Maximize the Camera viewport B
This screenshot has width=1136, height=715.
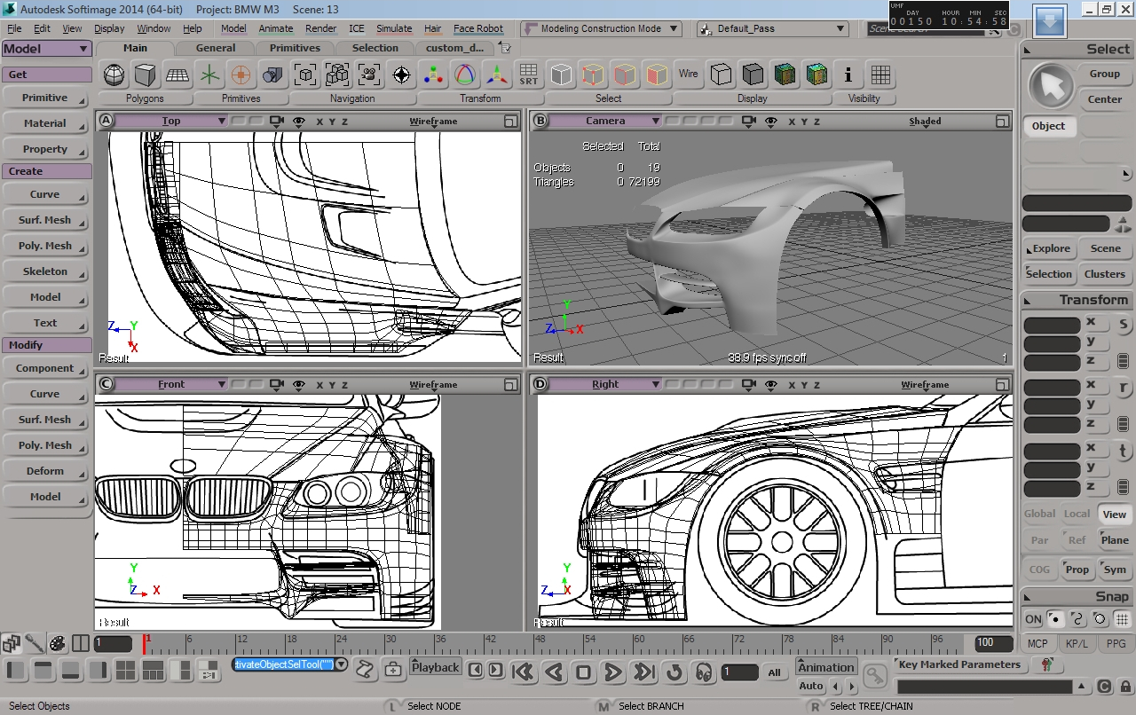[x=1002, y=122]
